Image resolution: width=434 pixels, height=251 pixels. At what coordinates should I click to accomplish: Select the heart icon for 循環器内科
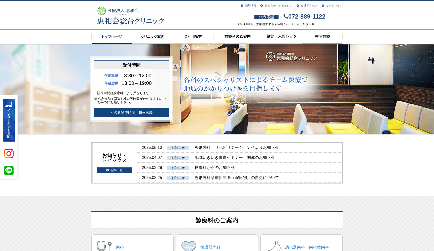click(188, 246)
